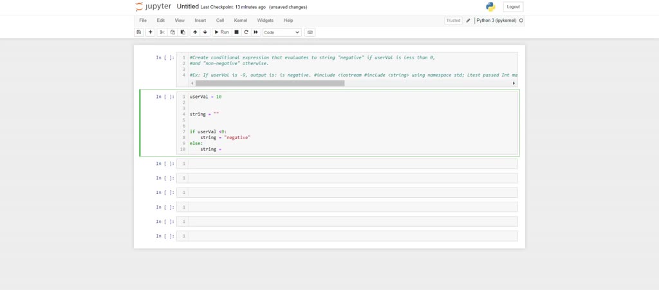Restart the kernel with the circular arrow icon

246,32
